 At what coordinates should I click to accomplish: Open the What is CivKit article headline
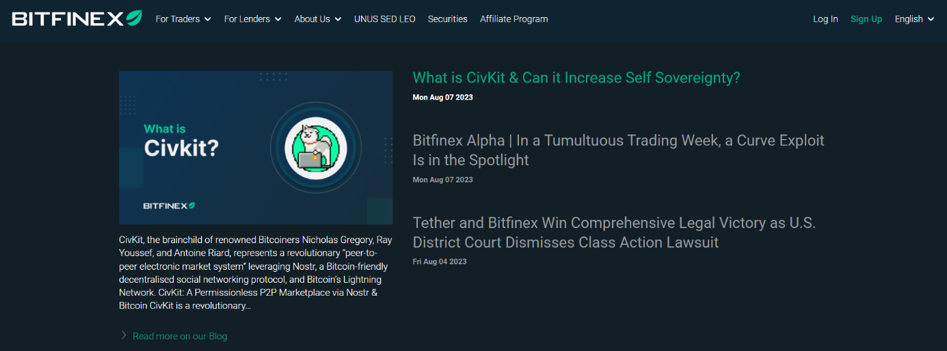[x=576, y=78]
